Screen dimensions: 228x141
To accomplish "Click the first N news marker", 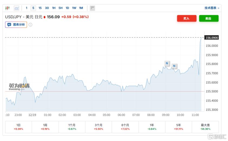I will [x=167, y=63].
